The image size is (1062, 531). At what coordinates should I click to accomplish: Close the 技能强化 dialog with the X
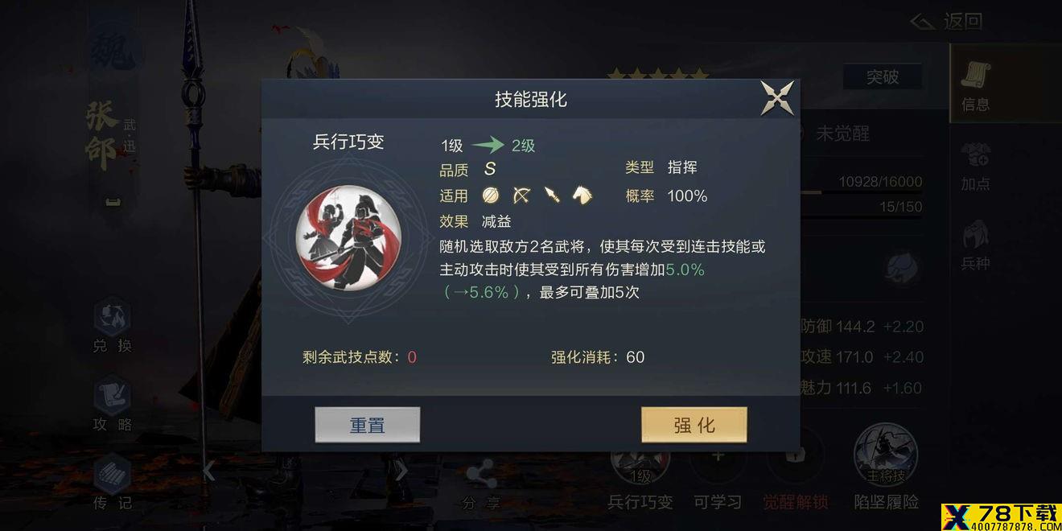(777, 98)
